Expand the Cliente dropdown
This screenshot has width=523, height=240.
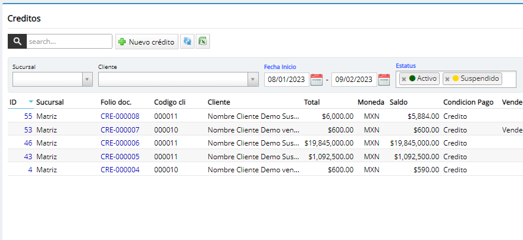point(252,80)
